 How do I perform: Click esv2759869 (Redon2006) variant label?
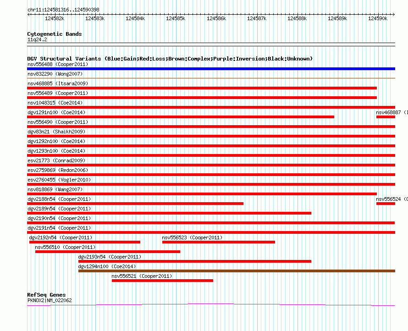click(x=58, y=170)
